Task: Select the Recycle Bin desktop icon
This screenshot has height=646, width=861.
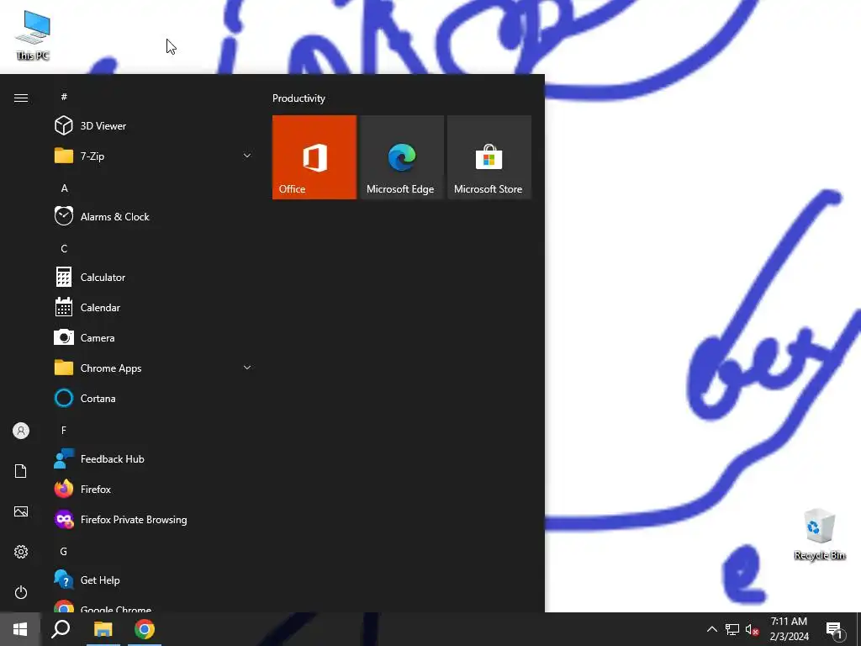Action: coord(819,534)
